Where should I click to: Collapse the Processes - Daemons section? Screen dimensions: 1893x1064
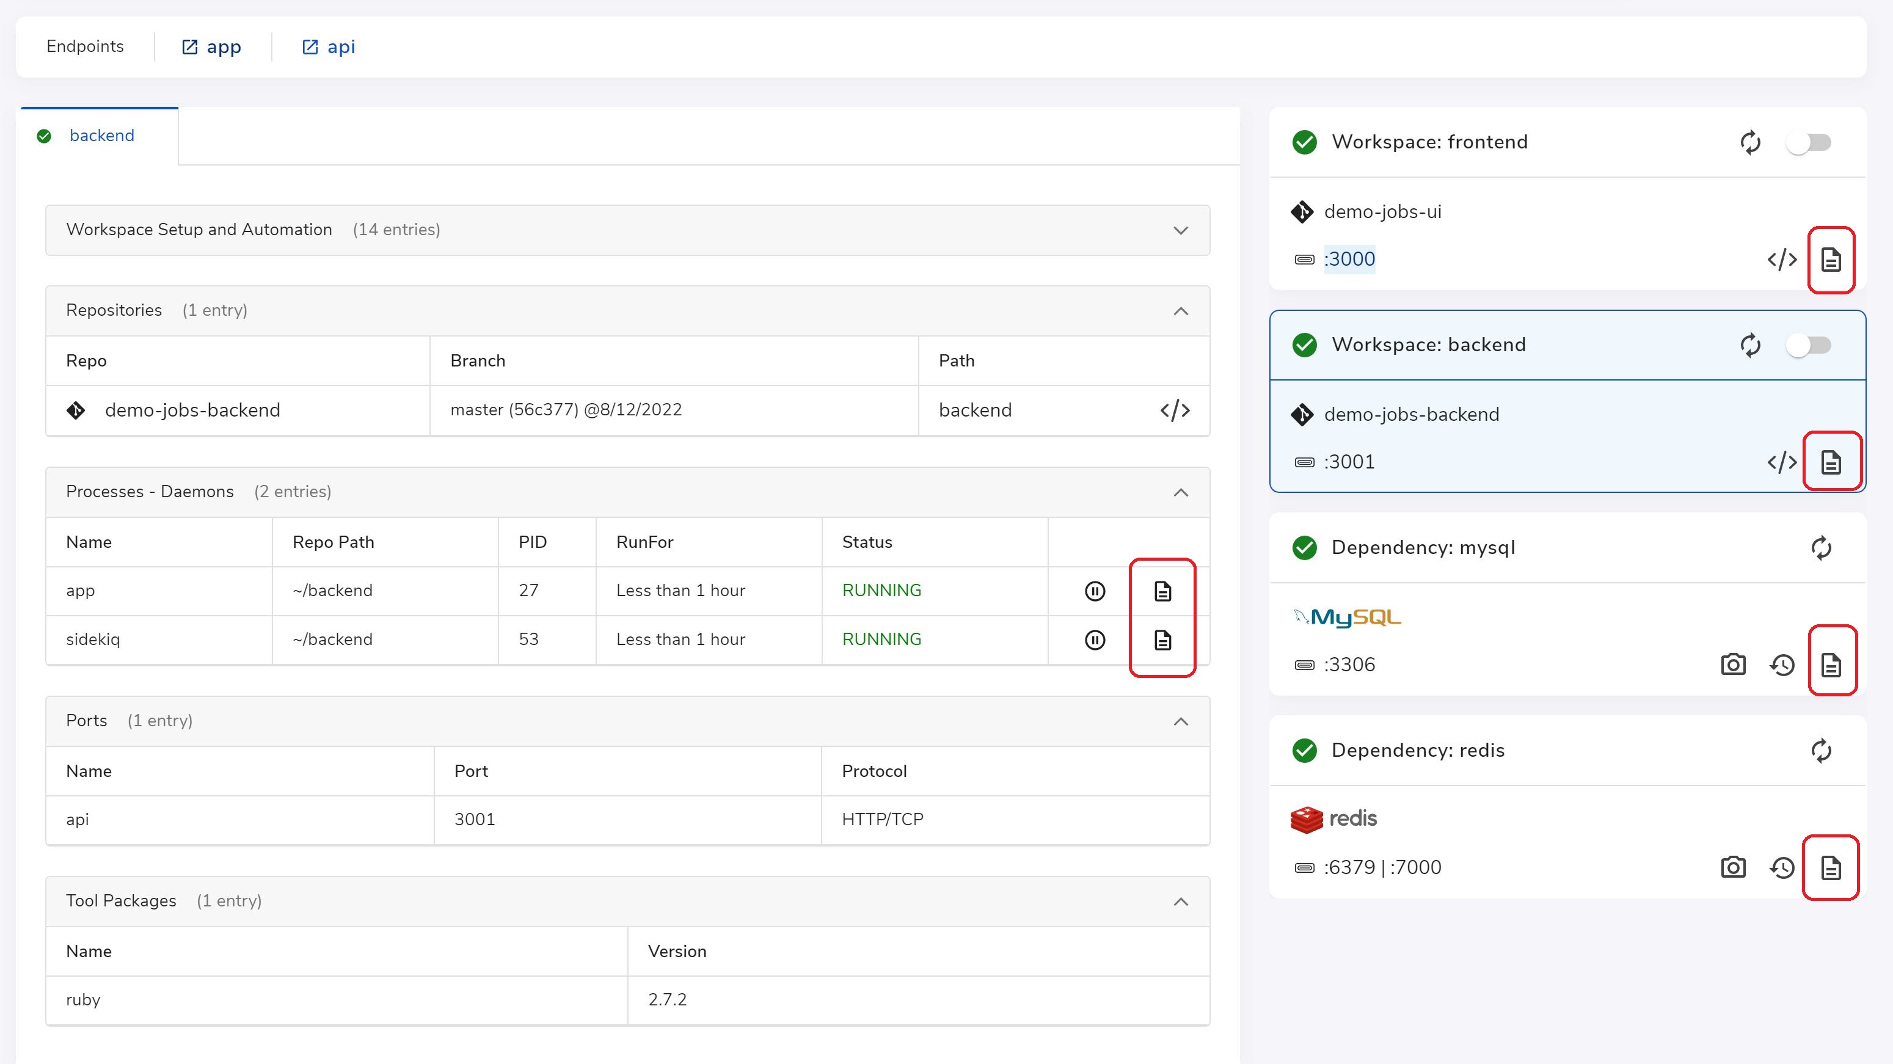(1180, 492)
